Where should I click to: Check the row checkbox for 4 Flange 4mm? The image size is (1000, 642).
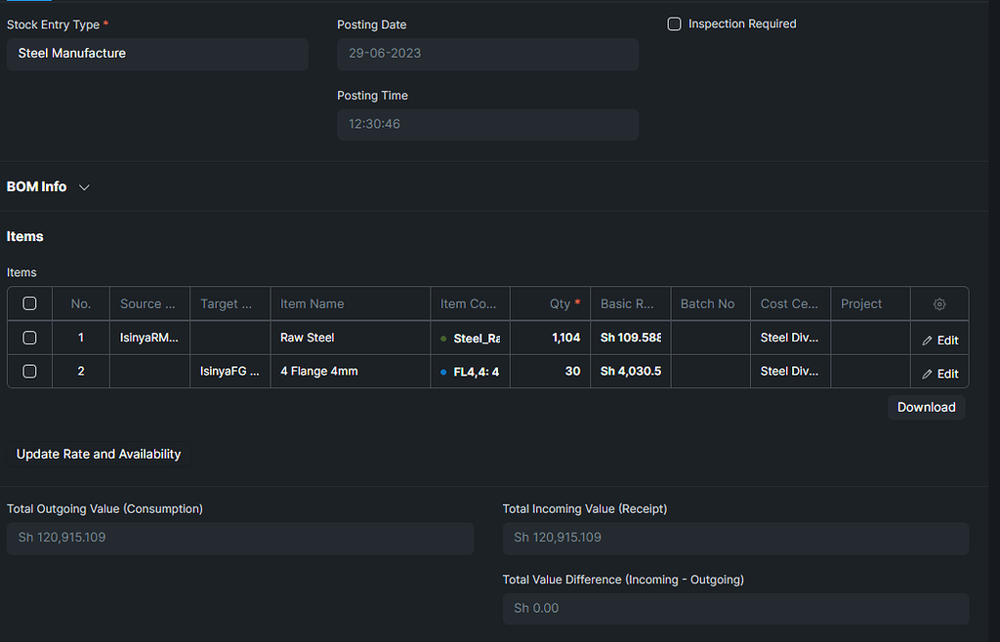tap(28, 371)
